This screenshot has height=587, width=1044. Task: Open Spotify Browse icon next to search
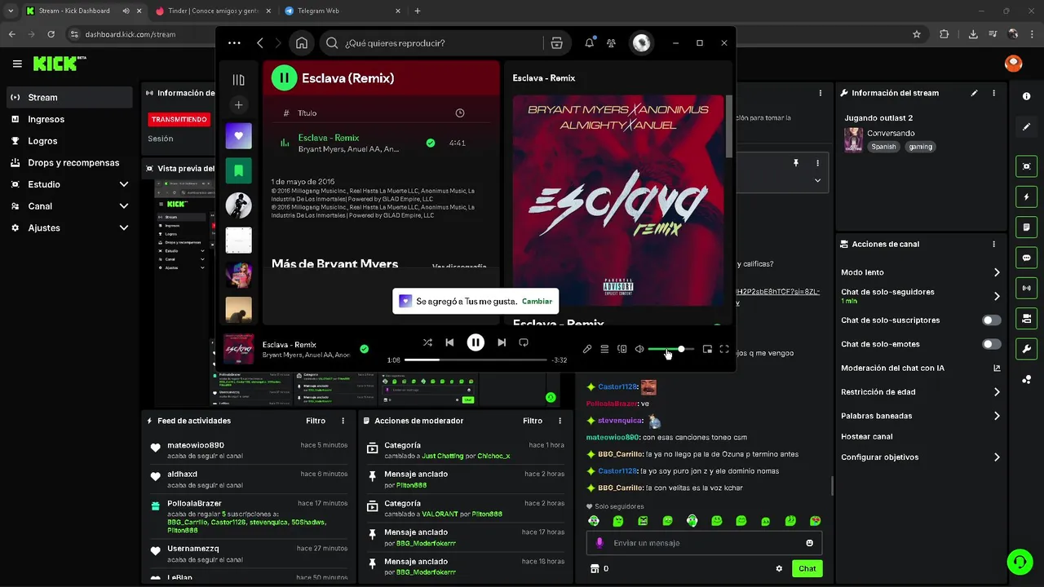pyautogui.click(x=557, y=43)
